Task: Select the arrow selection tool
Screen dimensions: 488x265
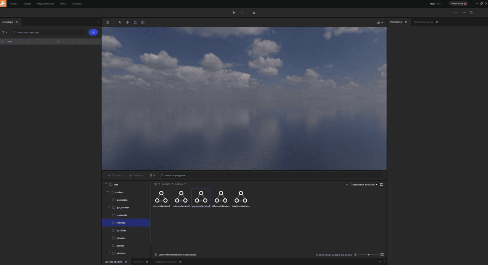Action: 120,22
